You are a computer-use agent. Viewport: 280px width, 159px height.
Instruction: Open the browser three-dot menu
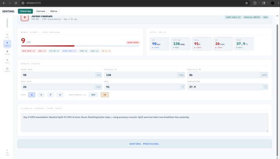[278, 3]
